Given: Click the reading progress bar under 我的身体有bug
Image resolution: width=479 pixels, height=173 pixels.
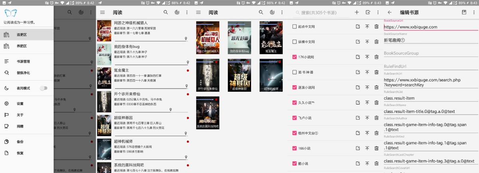Looking at the screenshot, I should (151, 63).
